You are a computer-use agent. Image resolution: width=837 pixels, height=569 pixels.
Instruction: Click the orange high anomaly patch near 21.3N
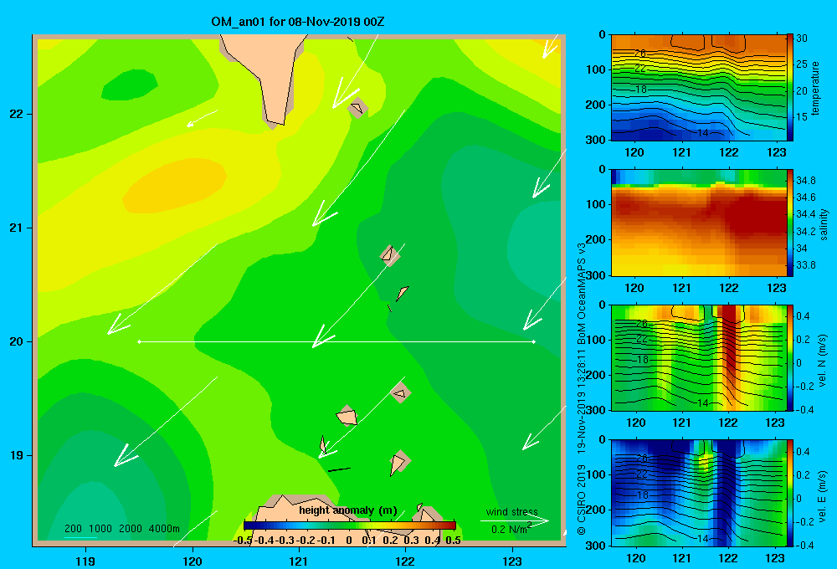point(175,186)
